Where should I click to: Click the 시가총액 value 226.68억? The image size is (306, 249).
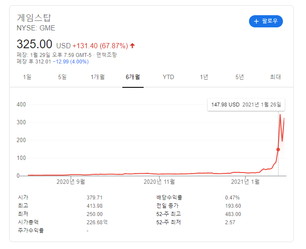coord(97,222)
